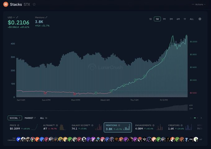Image resolution: width=211 pixels, height=149 pixels.
Task: Toggle the Creators metric card
Action: coord(180,127)
